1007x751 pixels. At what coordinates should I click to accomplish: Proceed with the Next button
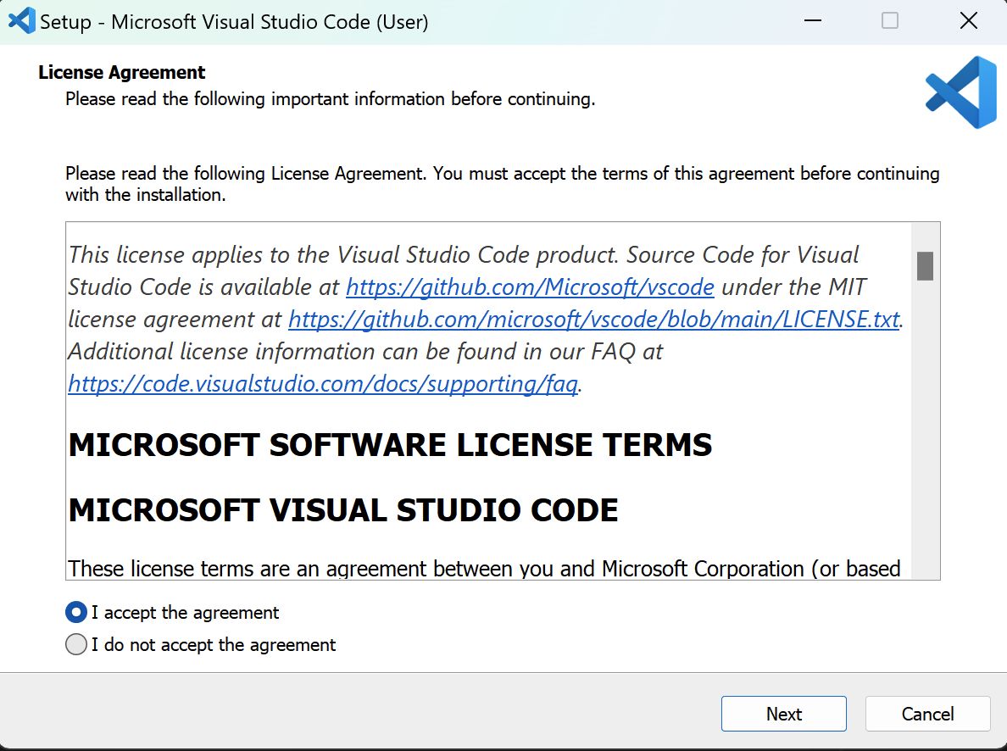coord(783,714)
